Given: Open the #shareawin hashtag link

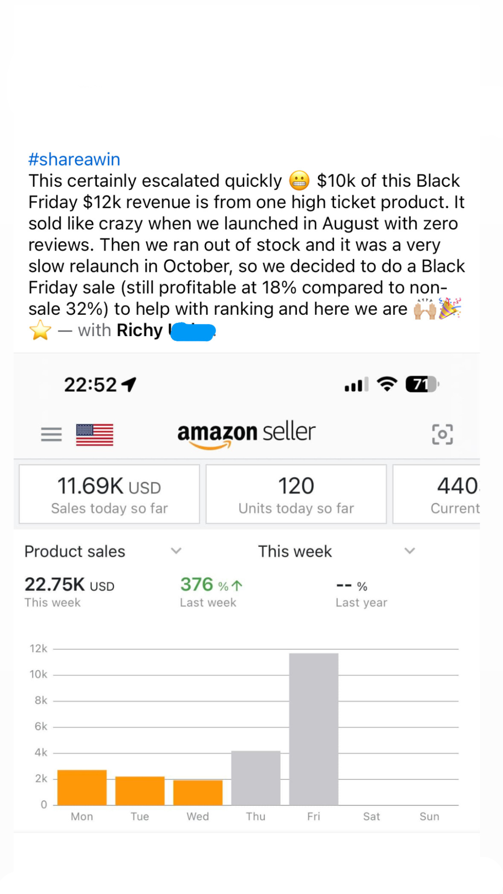Looking at the screenshot, I should click(74, 159).
